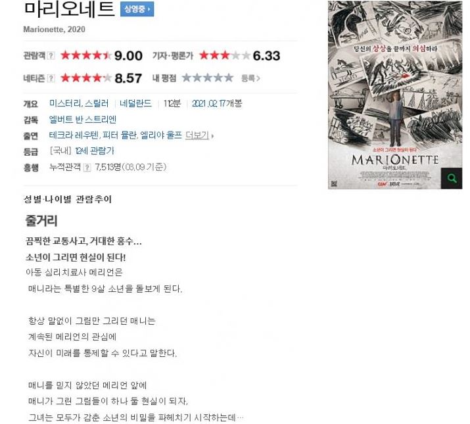Screen dimensions: 470x424
Task: Open rating link 12세 관람가
Action: coord(95,151)
